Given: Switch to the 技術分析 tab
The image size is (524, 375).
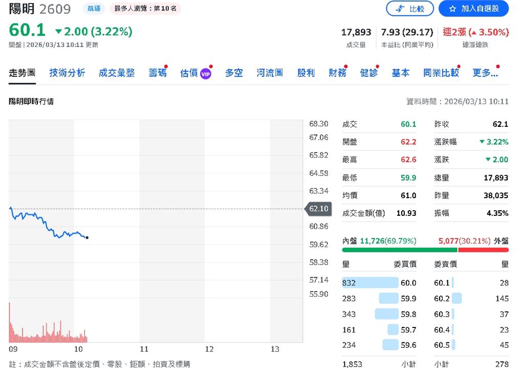Looking at the screenshot, I should point(67,73).
